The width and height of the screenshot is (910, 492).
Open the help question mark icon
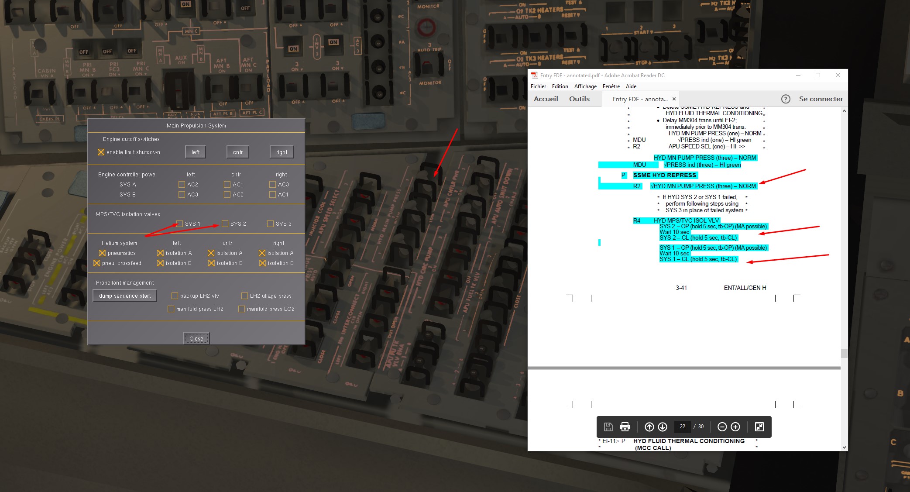coord(786,99)
